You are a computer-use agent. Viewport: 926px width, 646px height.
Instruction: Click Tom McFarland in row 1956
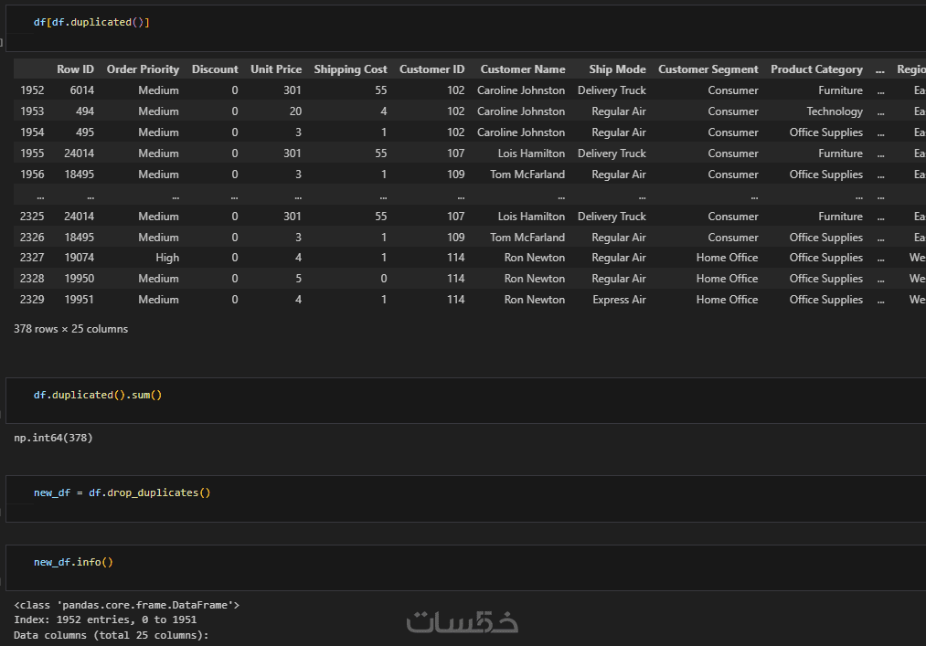point(527,175)
